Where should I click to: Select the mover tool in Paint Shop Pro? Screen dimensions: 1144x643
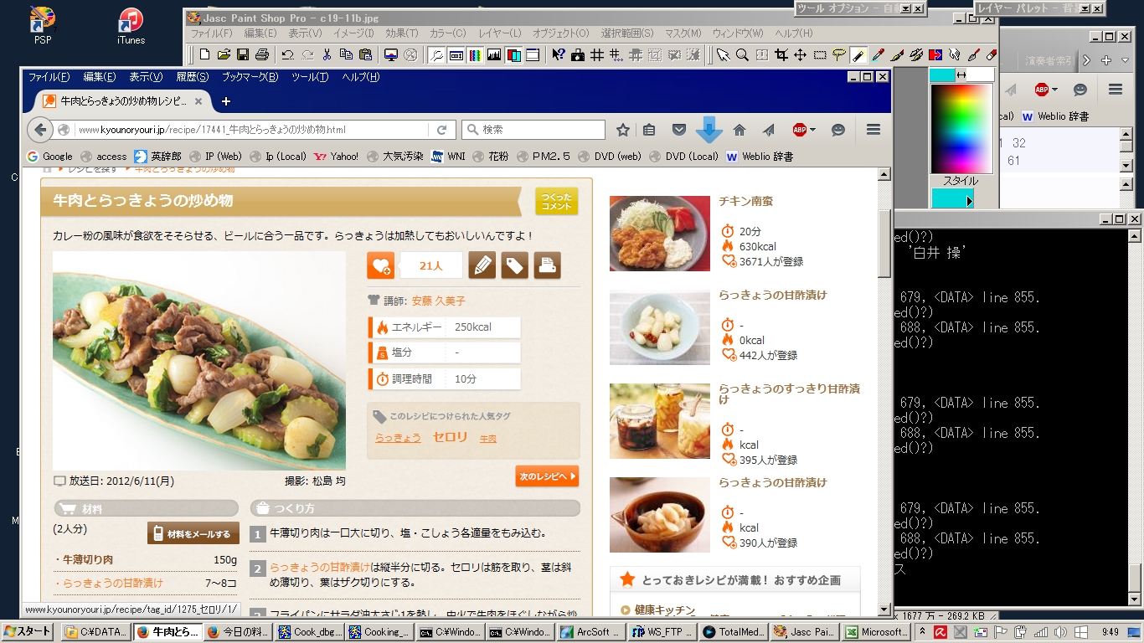pos(801,55)
